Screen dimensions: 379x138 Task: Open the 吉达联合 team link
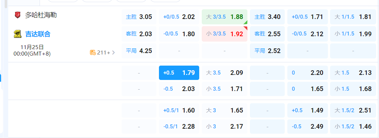coord(38,34)
